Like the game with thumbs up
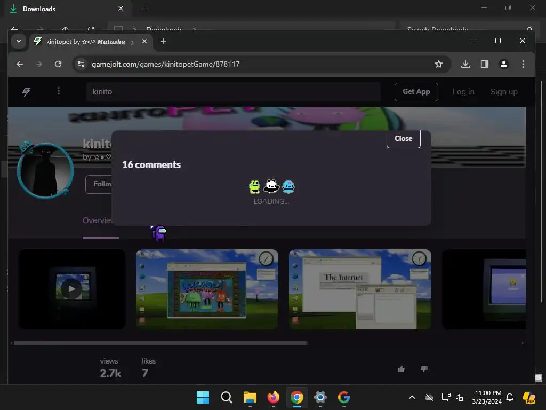The image size is (546, 410). 401,369
